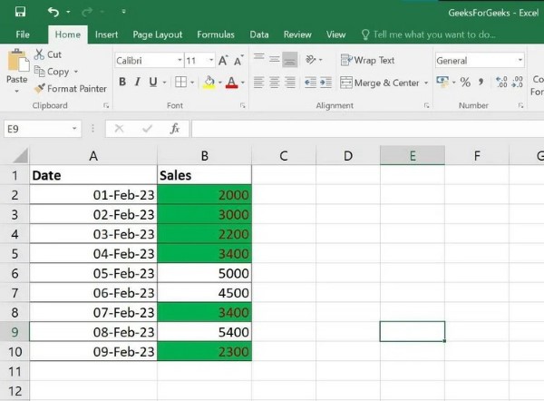Activate the Format Painter
This screenshot has width=544, height=401.
(x=71, y=89)
